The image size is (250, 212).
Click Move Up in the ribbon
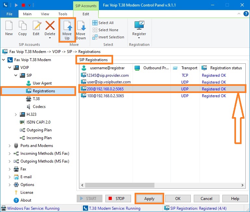pyautogui.click(x=67, y=30)
